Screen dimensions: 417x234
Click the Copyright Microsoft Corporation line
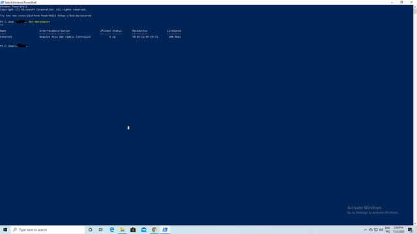[44, 10]
